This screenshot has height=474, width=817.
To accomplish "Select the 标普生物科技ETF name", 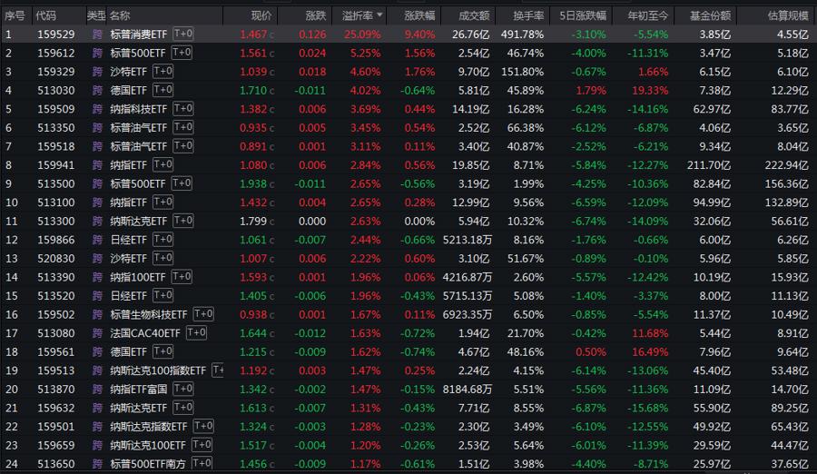I will coord(149,315).
